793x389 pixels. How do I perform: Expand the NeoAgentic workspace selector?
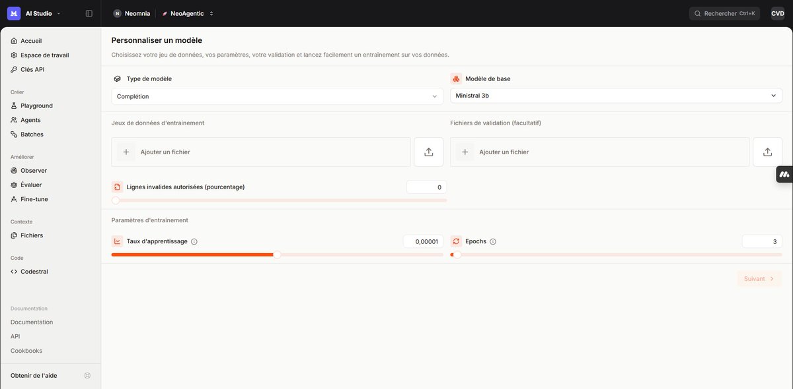pyautogui.click(x=188, y=13)
